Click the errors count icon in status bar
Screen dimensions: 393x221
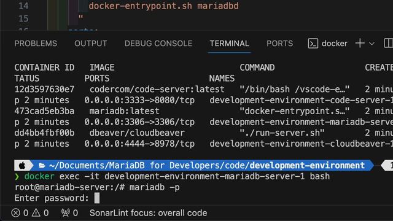[x=15, y=213]
